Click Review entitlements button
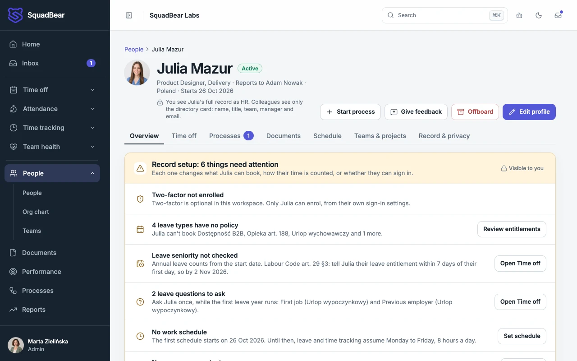 512,229
